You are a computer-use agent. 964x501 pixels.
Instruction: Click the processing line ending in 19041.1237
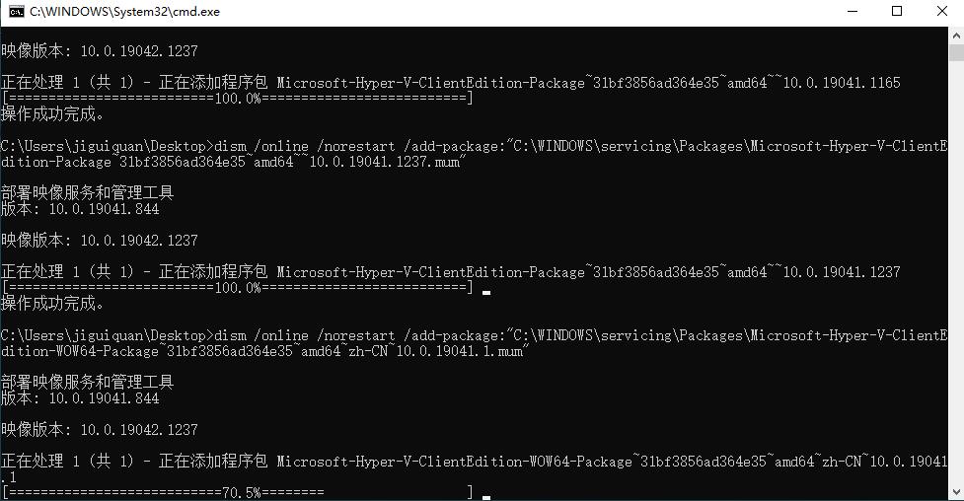[x=451, y=272]
